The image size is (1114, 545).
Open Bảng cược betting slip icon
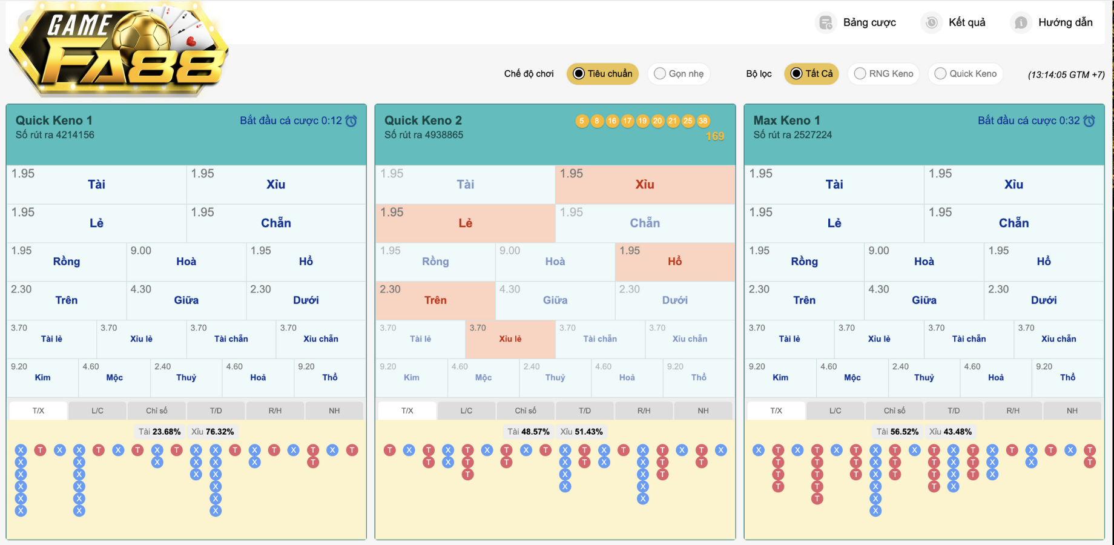pos(825,23)
